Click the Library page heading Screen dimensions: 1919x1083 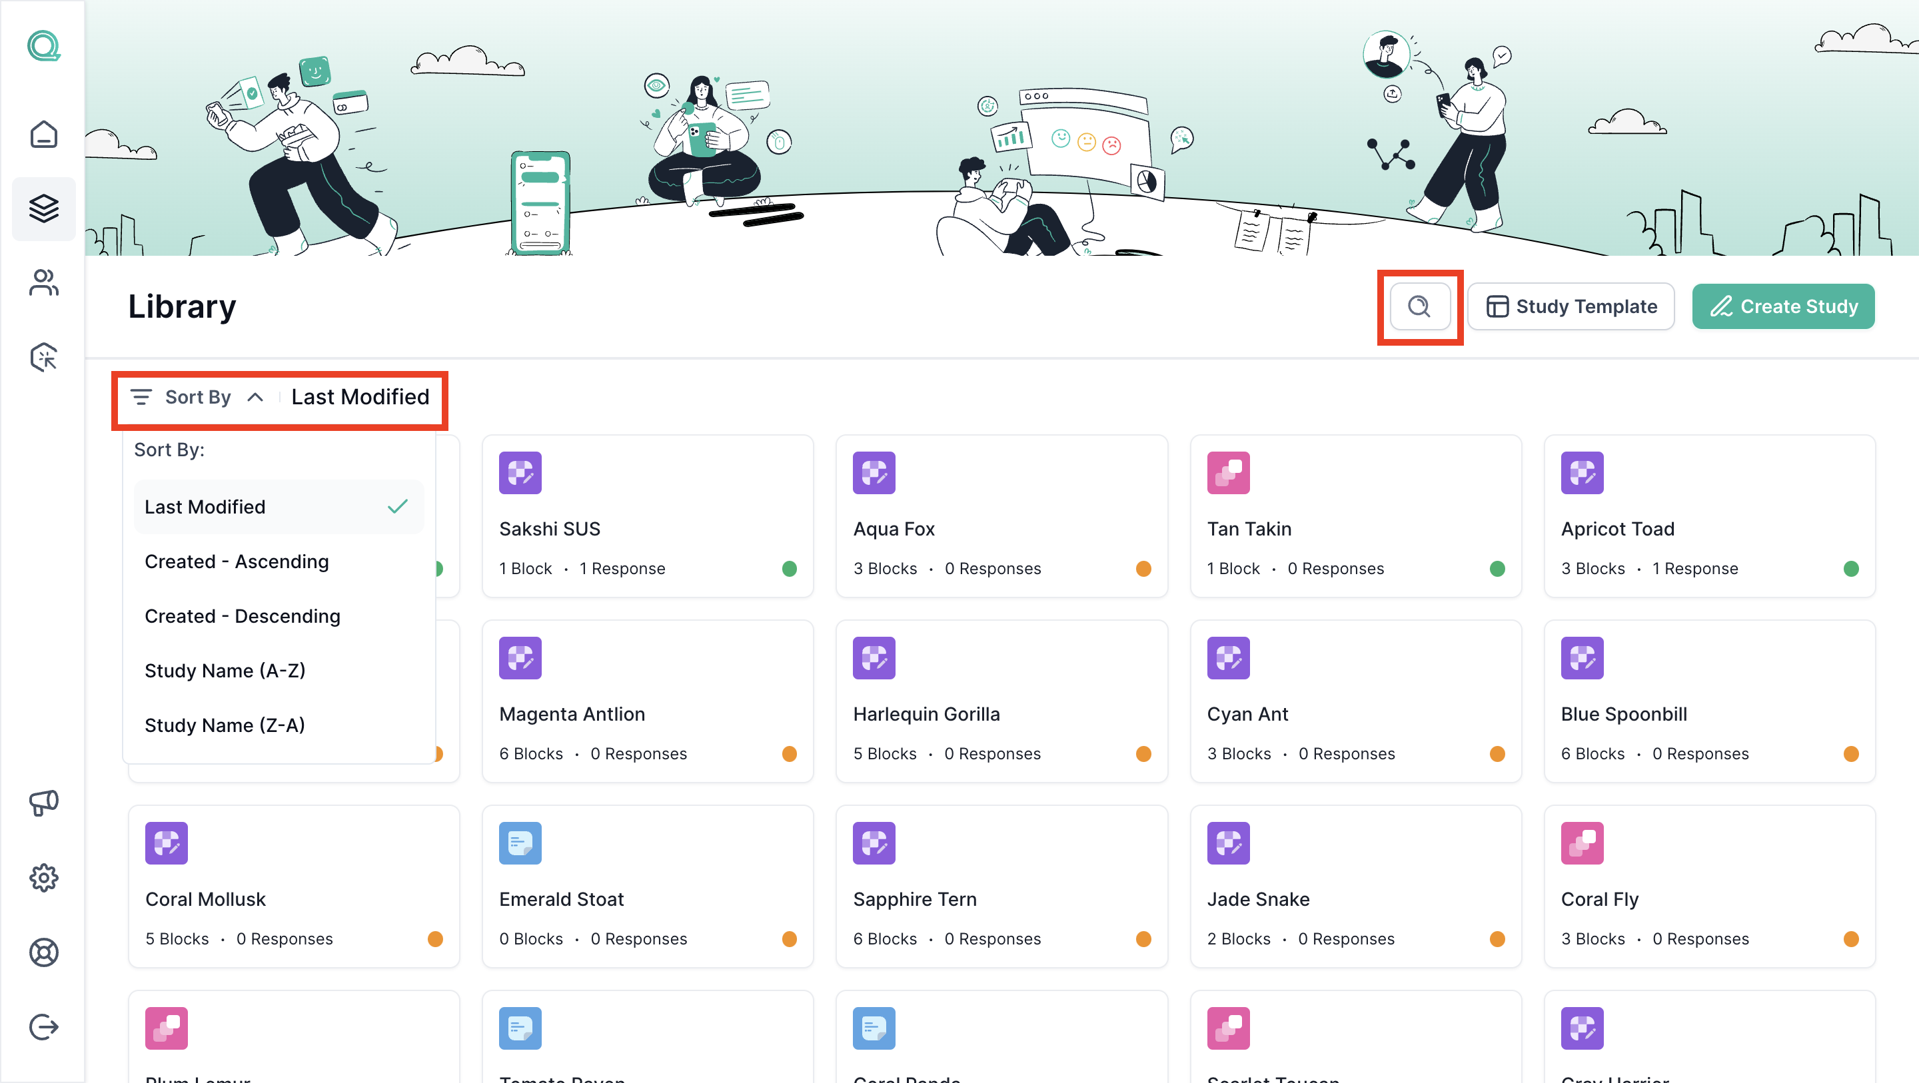tap(182, 307)
